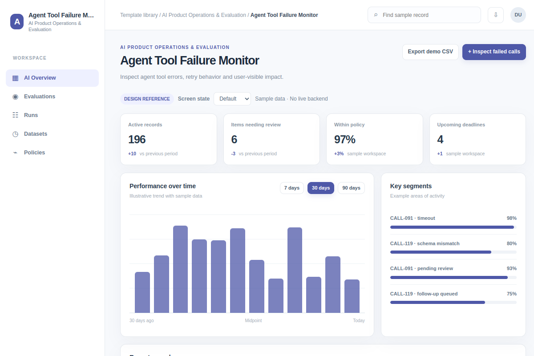Open AI Product Operations & Evaluation breadcrumb
Screen dimensions: 534x356
[204, 15]
